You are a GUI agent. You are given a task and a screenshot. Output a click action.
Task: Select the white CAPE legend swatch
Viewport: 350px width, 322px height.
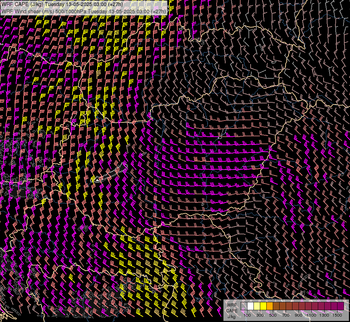click(x=251, y=306)
